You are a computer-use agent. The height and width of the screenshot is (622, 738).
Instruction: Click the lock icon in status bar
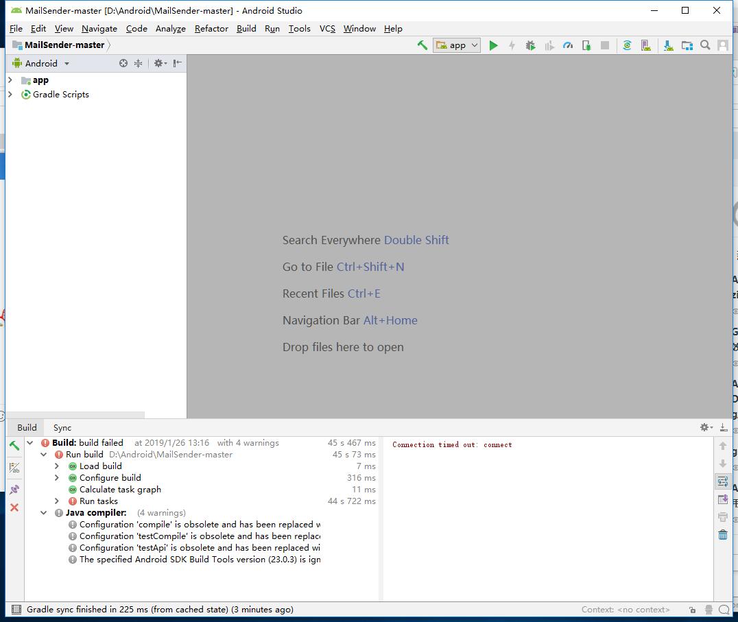pyautogui.click(x=692, y=610)
